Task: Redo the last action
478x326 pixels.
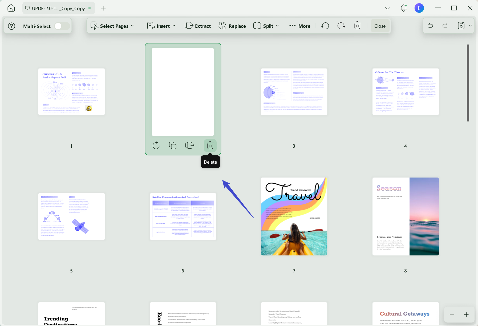Action: coord(445,26)
